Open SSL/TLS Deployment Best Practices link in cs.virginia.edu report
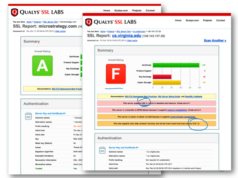This screenshot has height=178, width=238. (x=141, y=97)
